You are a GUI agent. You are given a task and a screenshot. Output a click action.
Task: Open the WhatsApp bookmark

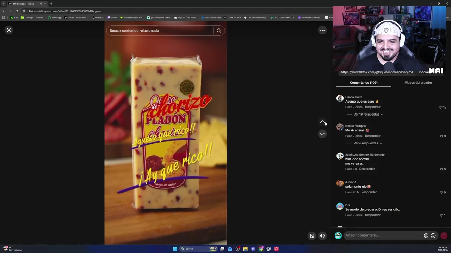[x=55, y=18]
